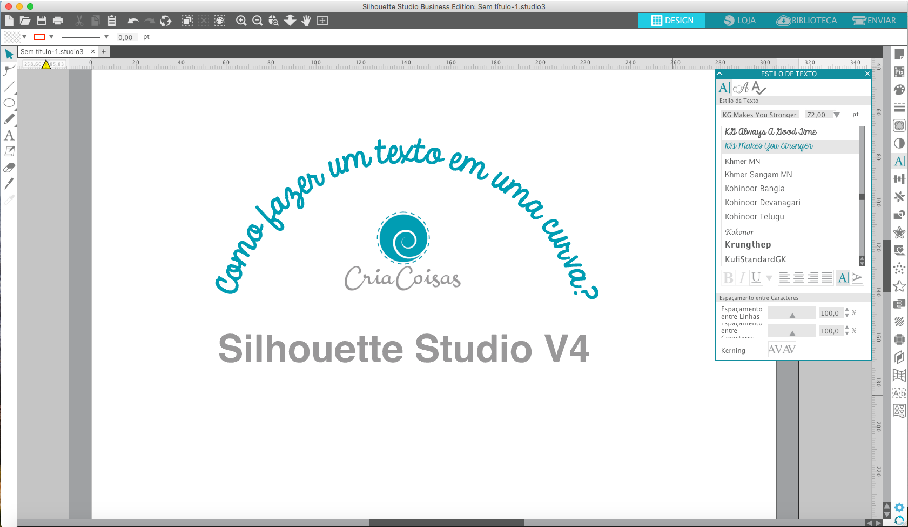Click the ENVIAR button
The image size is (908, 527).
pos(873,20)
